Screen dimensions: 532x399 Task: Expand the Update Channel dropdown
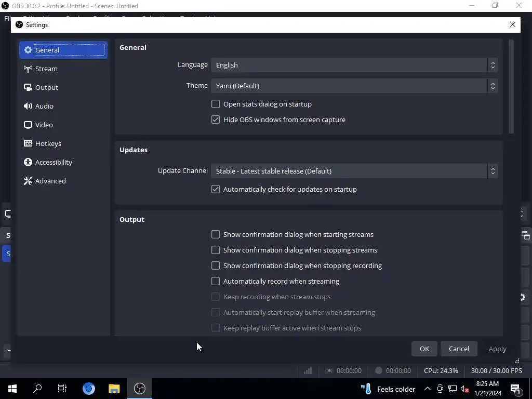click(x=354, y=170)
